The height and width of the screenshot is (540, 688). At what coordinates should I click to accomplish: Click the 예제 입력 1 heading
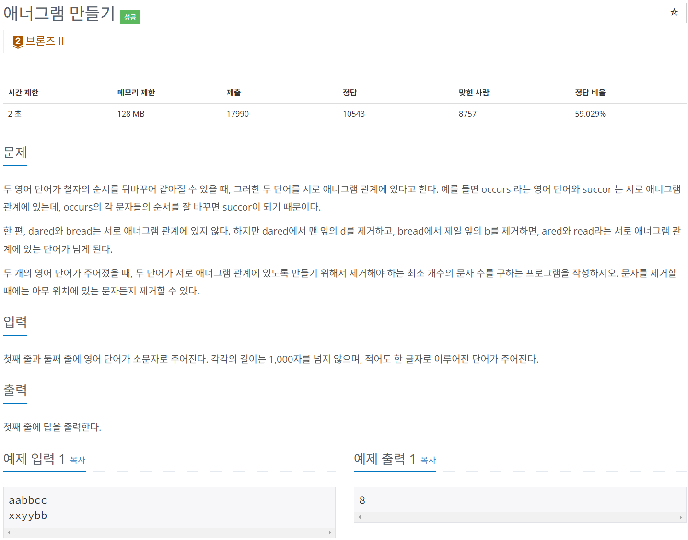(x=34, y=459)
